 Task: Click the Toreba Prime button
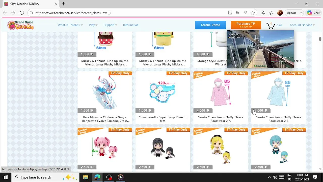[x=210, y=25]
